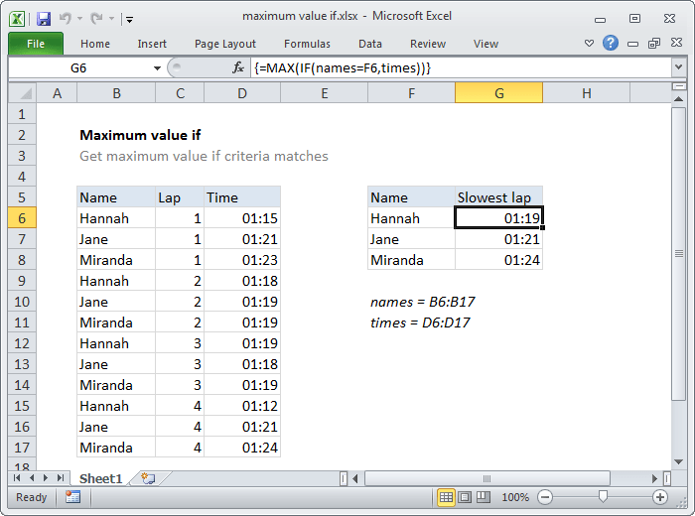Viewport: 695px width, 516px height.
Task: Restore the workbook window inside Excel
Action: coord(653,43)
